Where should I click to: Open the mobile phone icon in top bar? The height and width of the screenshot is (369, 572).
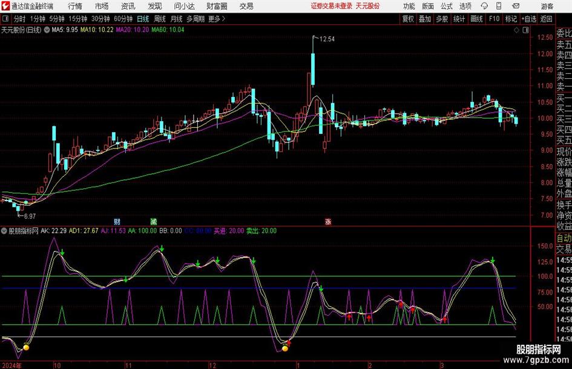tap(499, 6)
